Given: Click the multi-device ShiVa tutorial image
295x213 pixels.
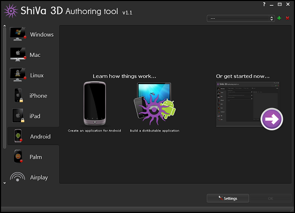Looking at the screenshot, I should [x=155, y=104].
